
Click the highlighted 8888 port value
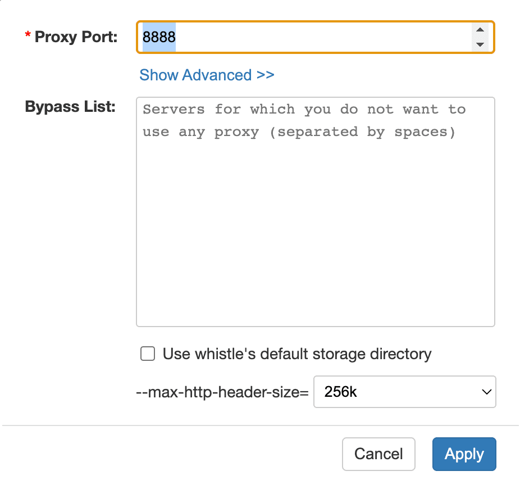click(159, 38)
